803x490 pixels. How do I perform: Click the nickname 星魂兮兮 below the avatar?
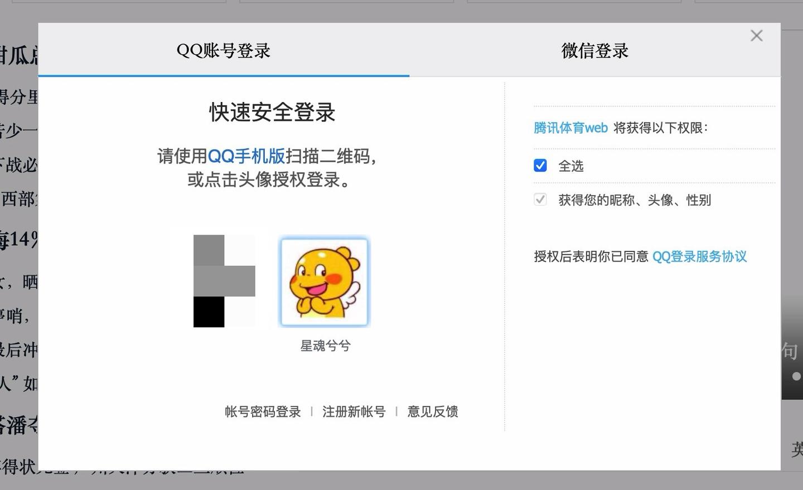click(x=324, y=346)
